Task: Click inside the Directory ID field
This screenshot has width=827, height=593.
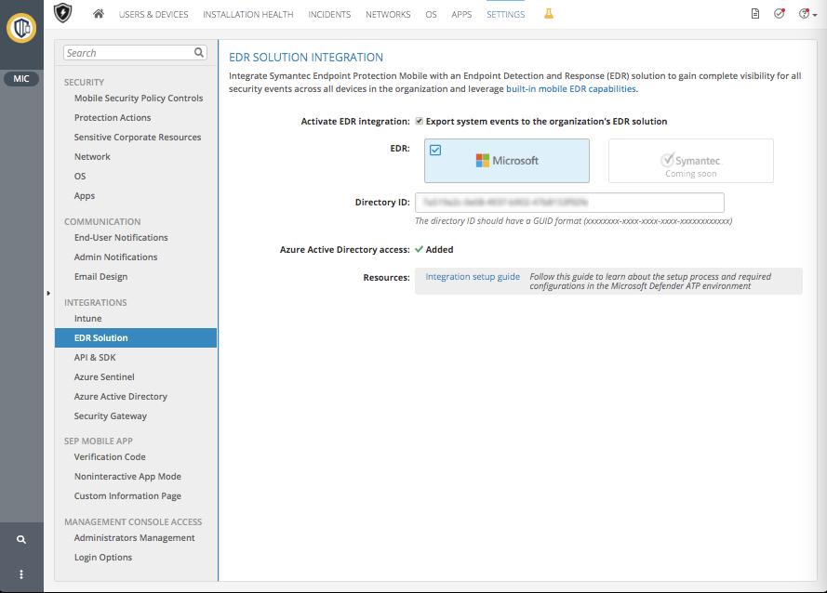Action: pos(570,203)
